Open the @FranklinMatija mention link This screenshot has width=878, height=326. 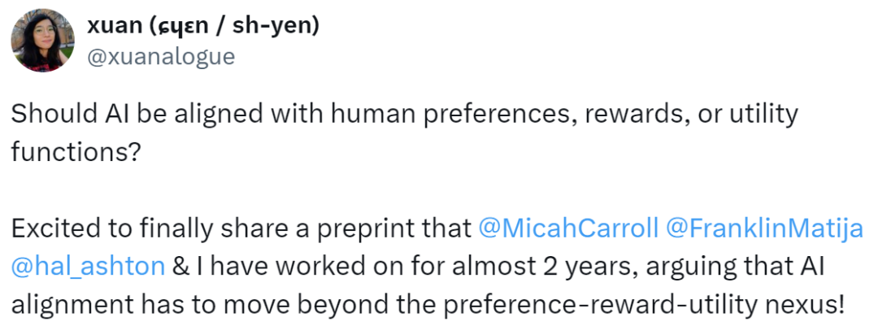(x=763, y=229)
